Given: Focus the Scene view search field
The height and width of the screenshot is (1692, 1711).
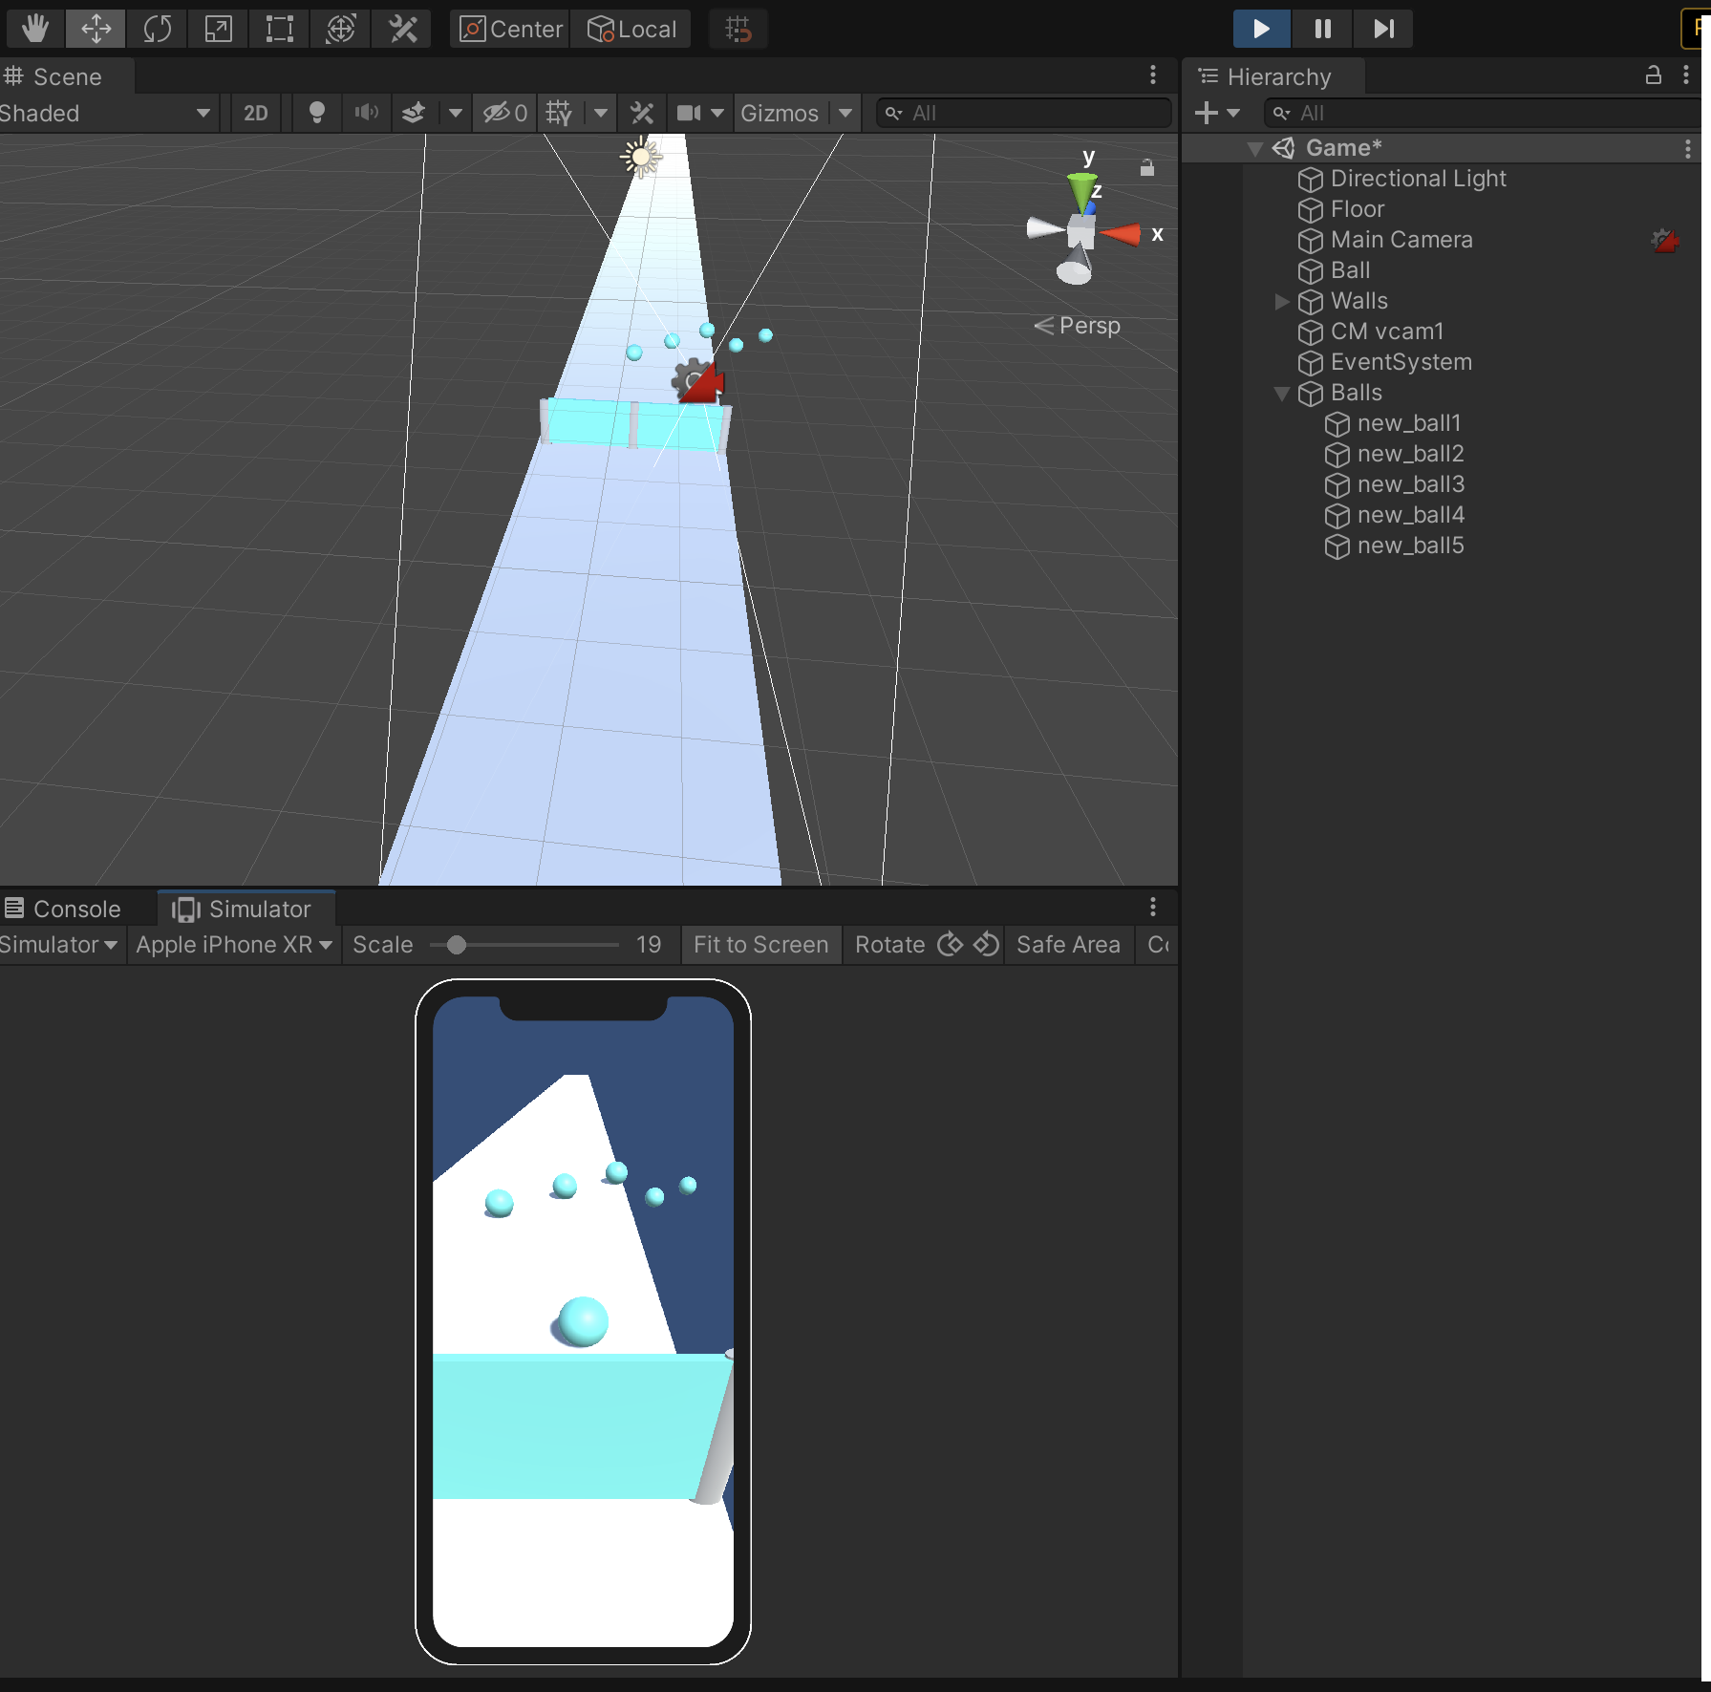Looking at the screenshot, I should point(1023,113).
